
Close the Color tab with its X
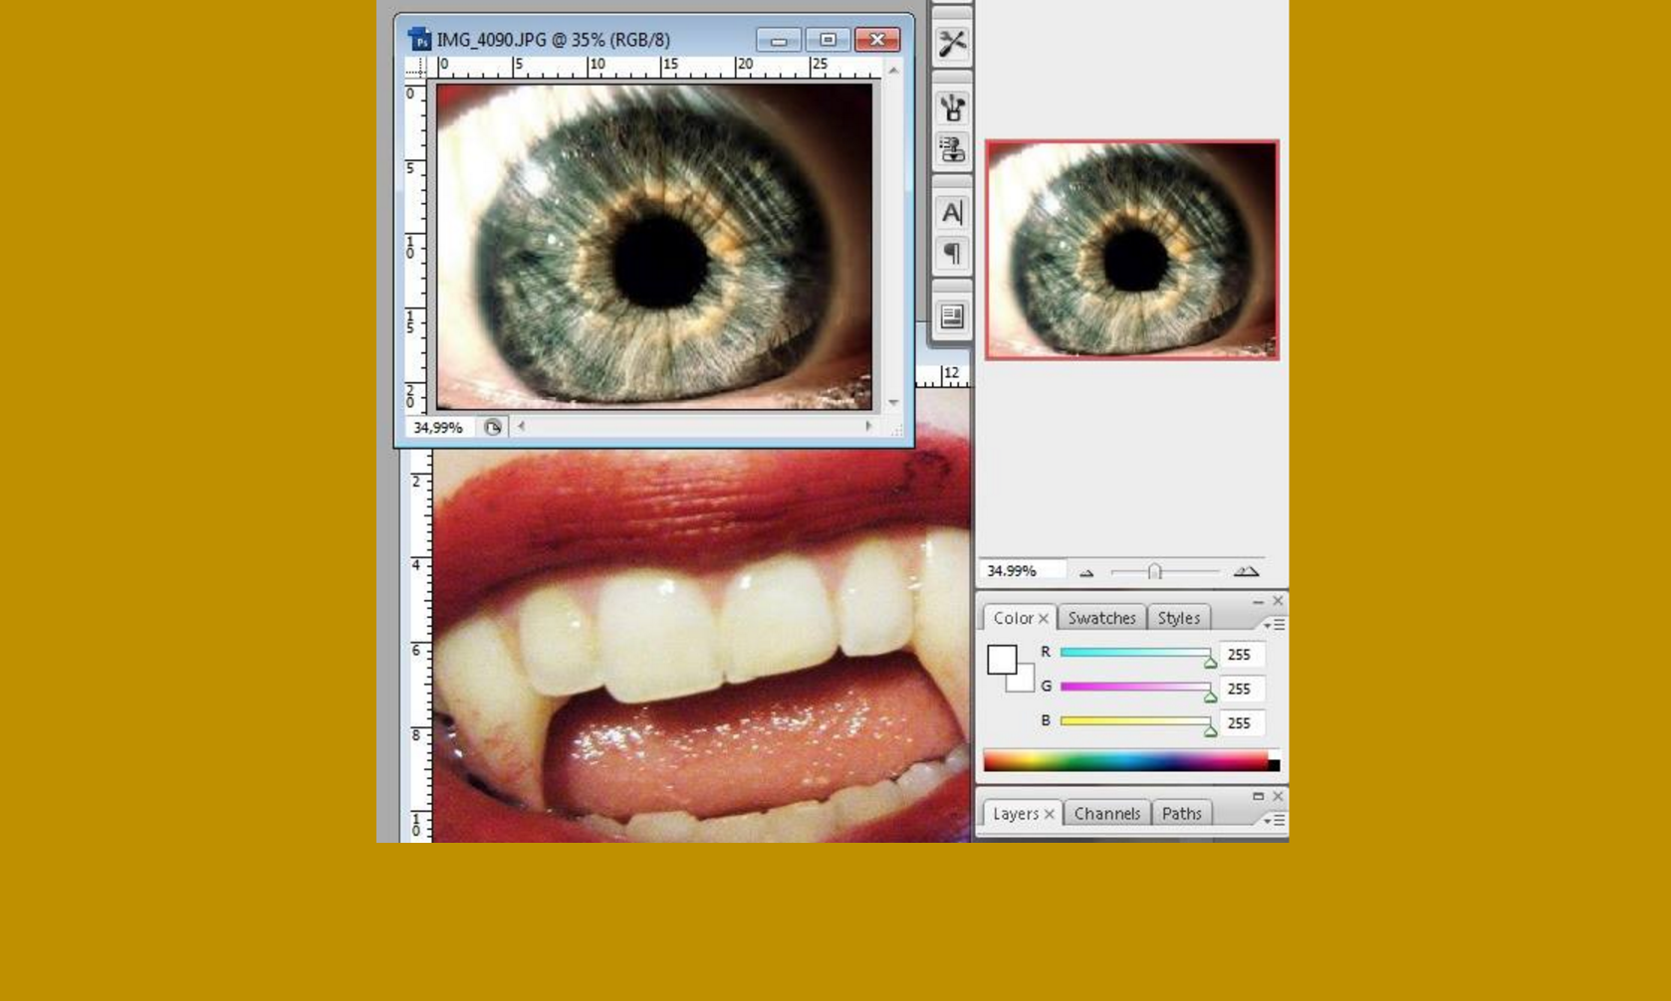tap(1044, 618)
